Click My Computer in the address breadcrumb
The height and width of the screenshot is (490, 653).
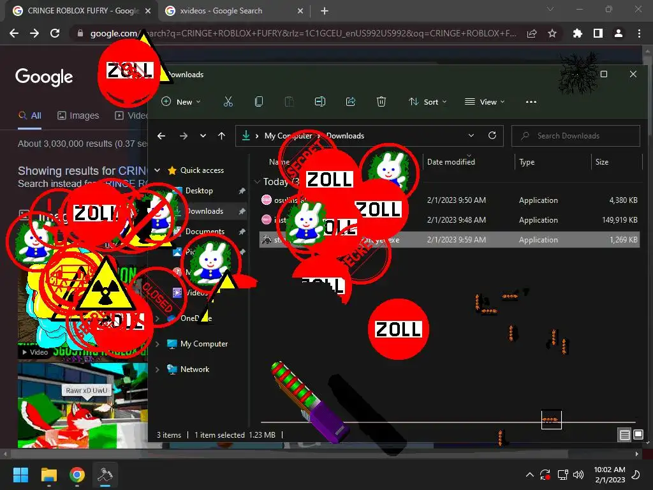[x=288, y=136]
